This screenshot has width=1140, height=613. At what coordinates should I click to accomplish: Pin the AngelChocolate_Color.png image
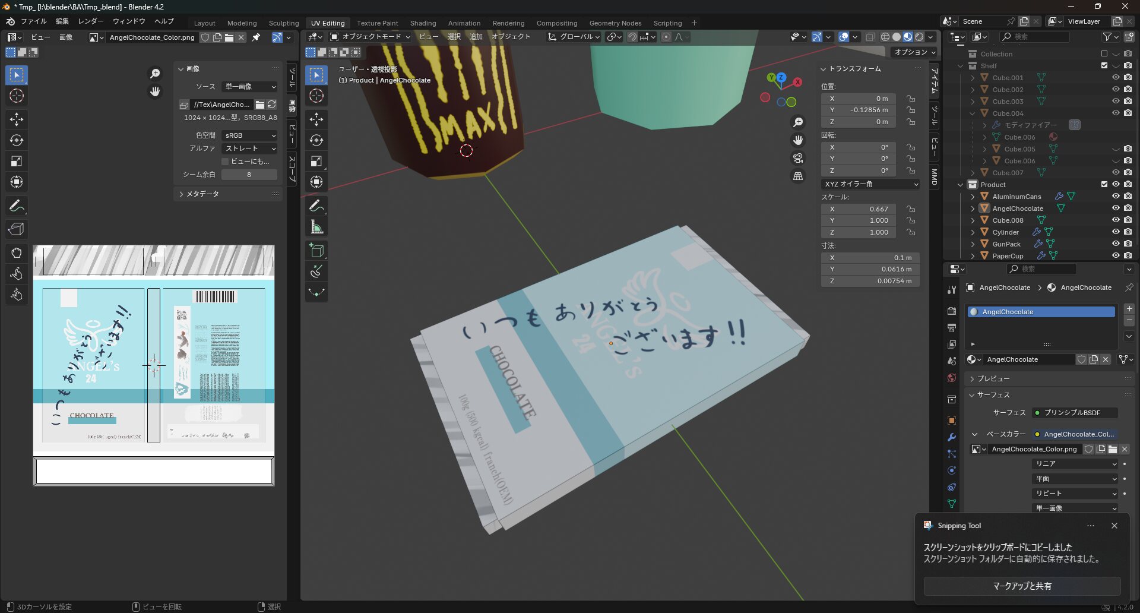256,37
